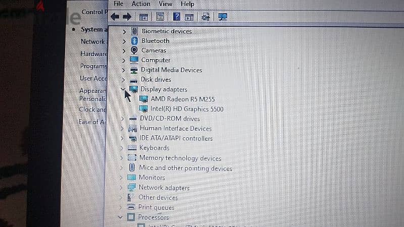Expand the Cameras node

click(x=124, y=51)
